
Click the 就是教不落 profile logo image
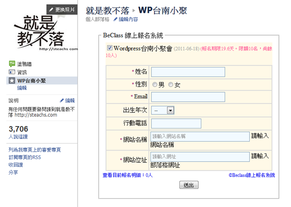[x=46, y=32]
